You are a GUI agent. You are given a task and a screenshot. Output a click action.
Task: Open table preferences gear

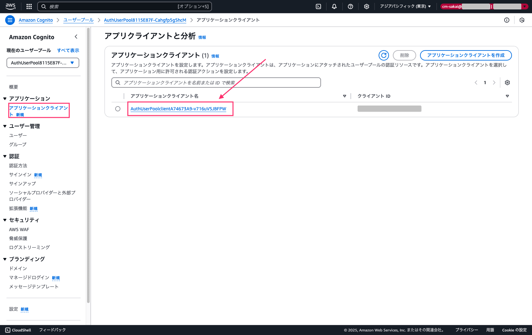click(x=507, y=83)
